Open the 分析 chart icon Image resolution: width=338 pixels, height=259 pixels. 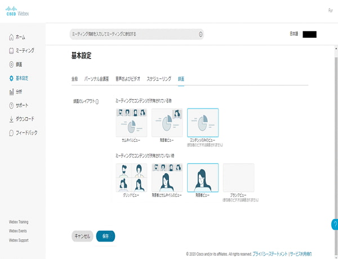[11, 92]
